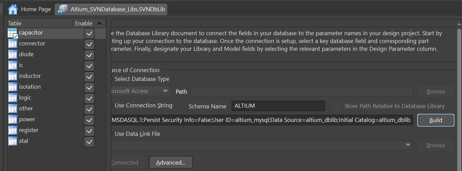Image resolution: width=462 pixels, height=171 pixels.
Task: Click the inductor table icon
Action: click(x=13, y=76)
